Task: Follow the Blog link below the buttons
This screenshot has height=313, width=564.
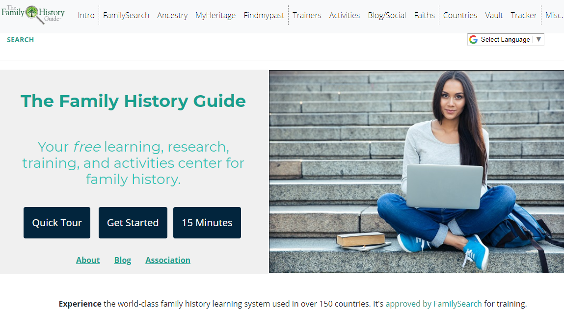Action: click(123, 260)
